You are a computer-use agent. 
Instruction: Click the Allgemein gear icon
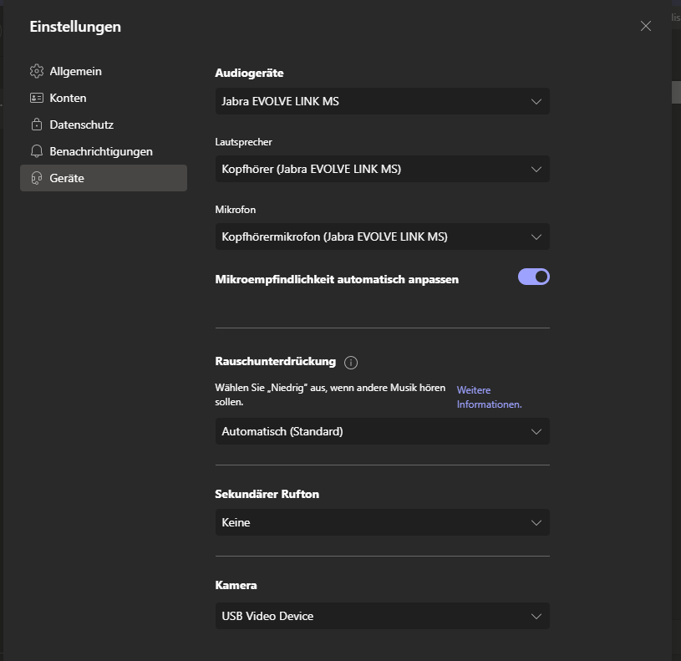tap(37, 71)
